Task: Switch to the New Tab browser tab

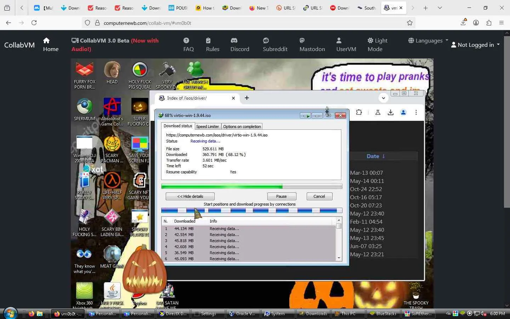Action: tap(259, 8)
